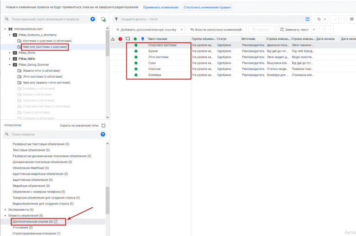The image size is (356, 236).
Task: Click Одобрено status in Бомбери row
Action: pos(224,75)
